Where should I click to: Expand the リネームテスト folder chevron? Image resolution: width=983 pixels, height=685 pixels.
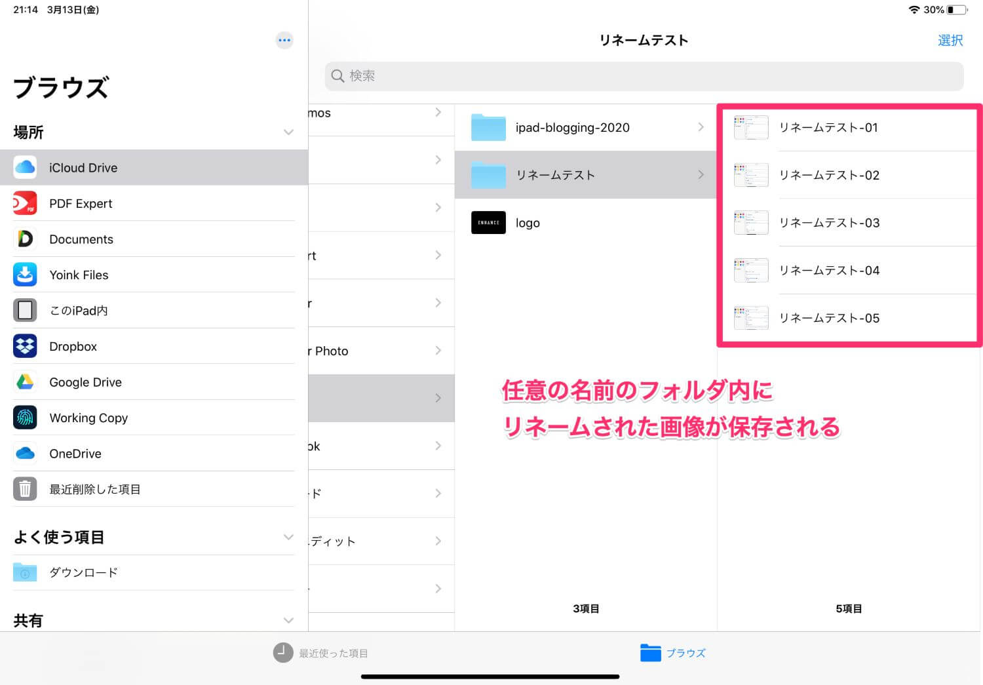point(701,175)
